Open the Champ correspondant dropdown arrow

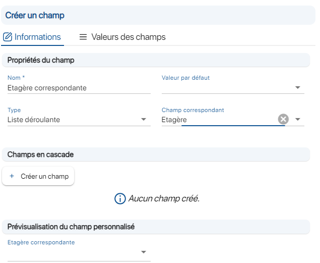(x=298, y=119)
